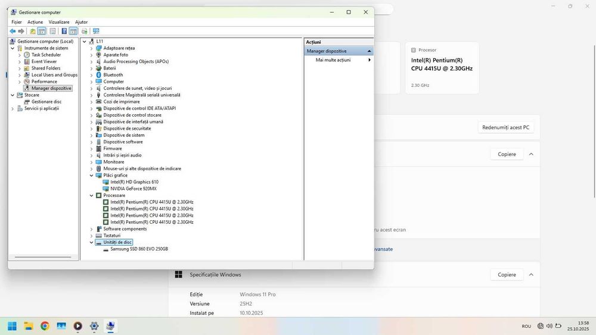Image resolution: width=596 pixels, height=335 pixels.
Task: Click the blue Help question-mark toolbar icon
Action: 64,31
